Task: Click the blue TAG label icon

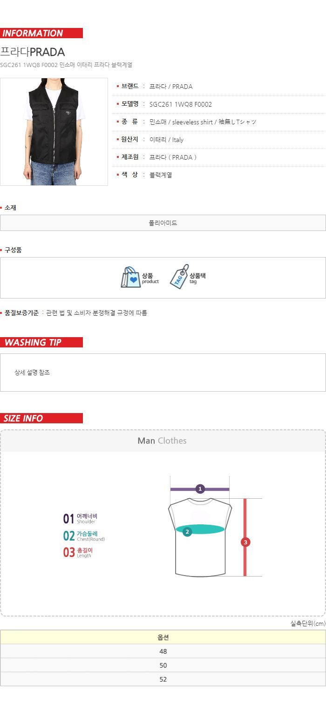Action: click(179, 277)
